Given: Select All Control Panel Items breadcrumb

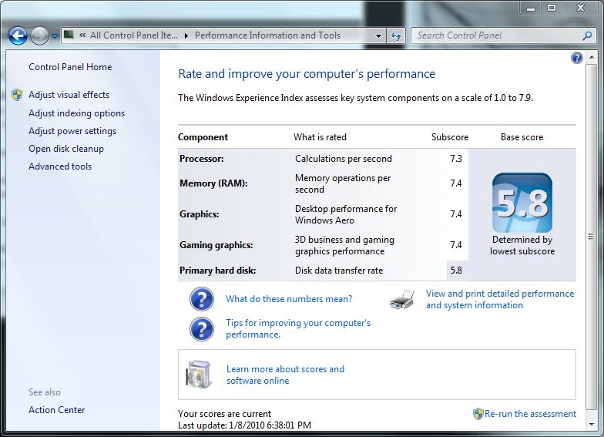Looking at the screenshot, I should tap(134, 35).
